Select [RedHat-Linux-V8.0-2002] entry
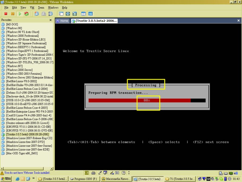The image size is (242, 182). point(21,81)
